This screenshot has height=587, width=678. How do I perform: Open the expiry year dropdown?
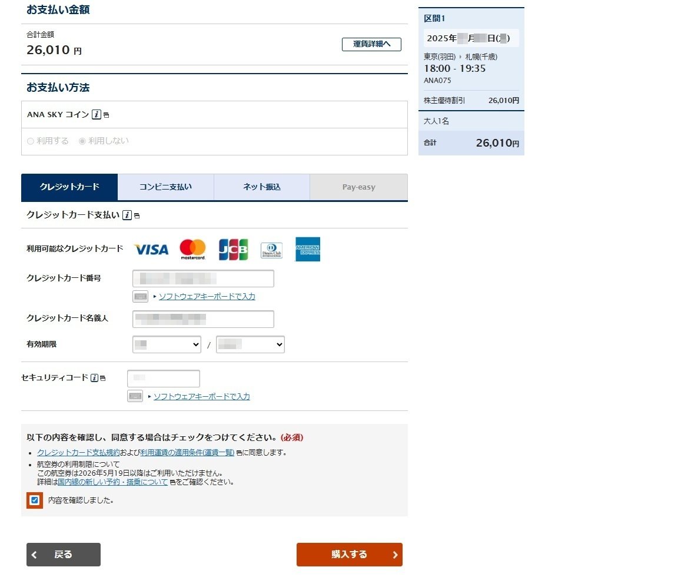250,344
